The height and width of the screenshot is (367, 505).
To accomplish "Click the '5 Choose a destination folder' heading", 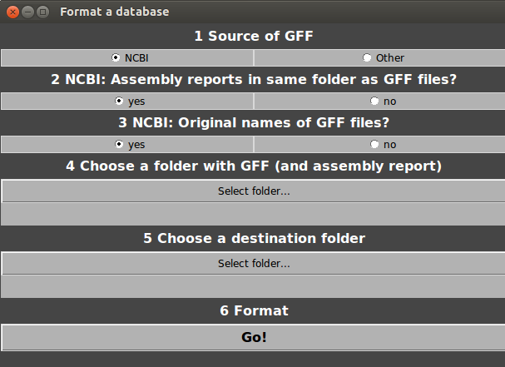I will [253, 239].
